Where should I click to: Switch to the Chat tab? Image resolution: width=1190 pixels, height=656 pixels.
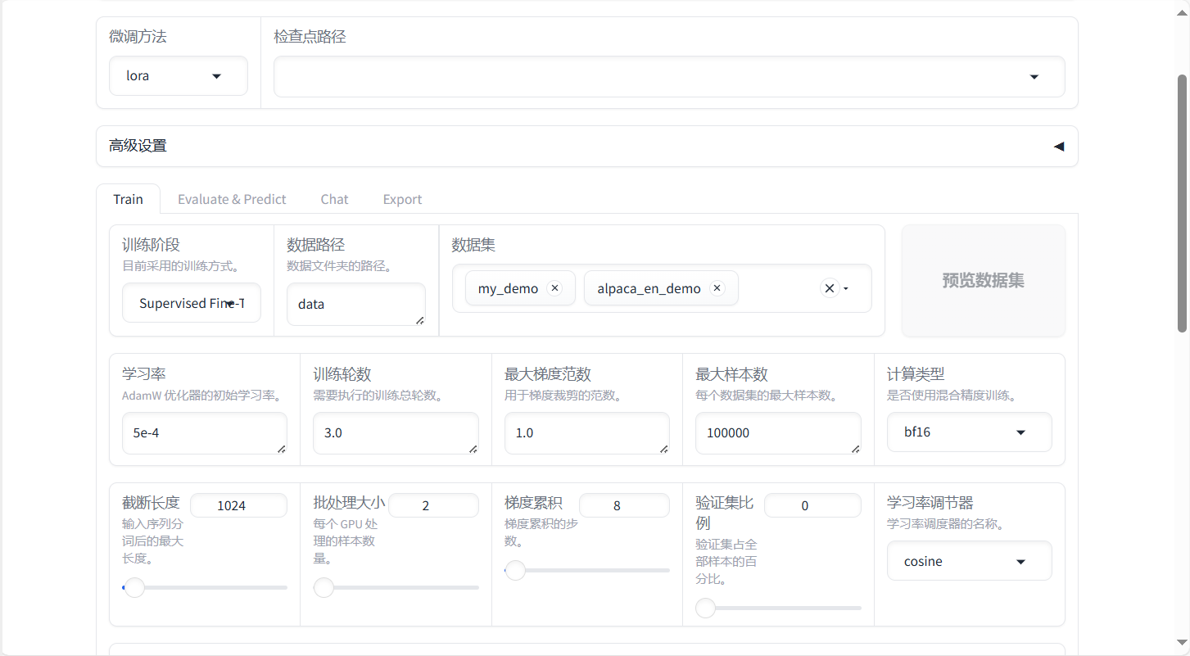(334, 200)
